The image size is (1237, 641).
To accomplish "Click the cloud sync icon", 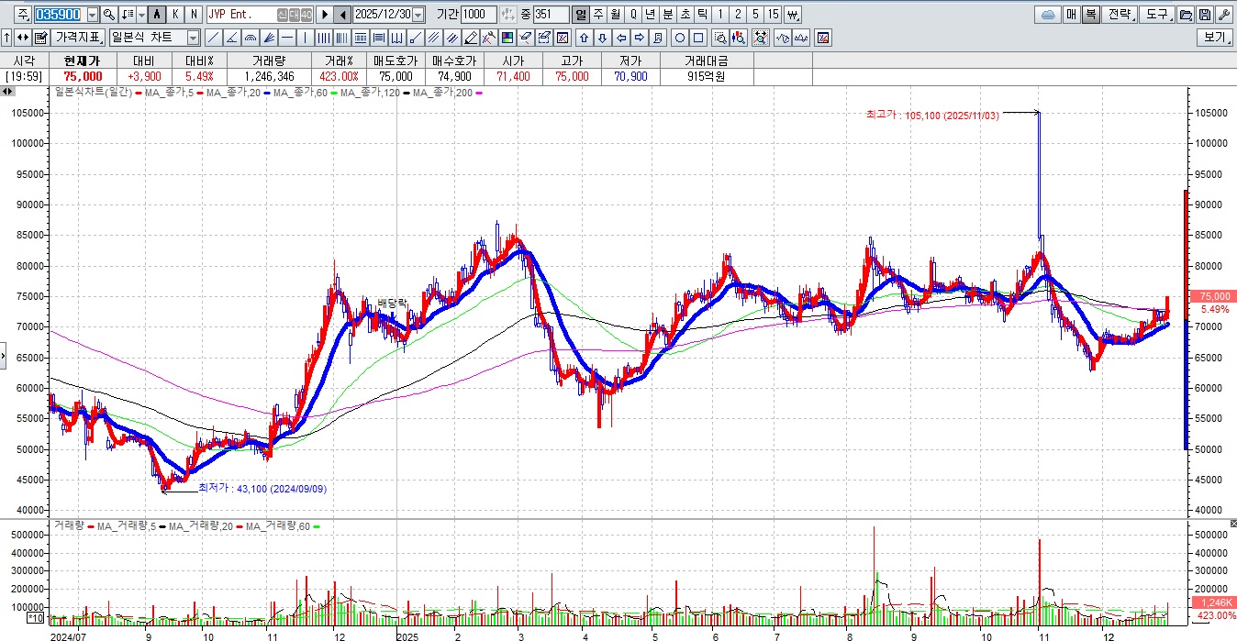I will pos(1048,15).
